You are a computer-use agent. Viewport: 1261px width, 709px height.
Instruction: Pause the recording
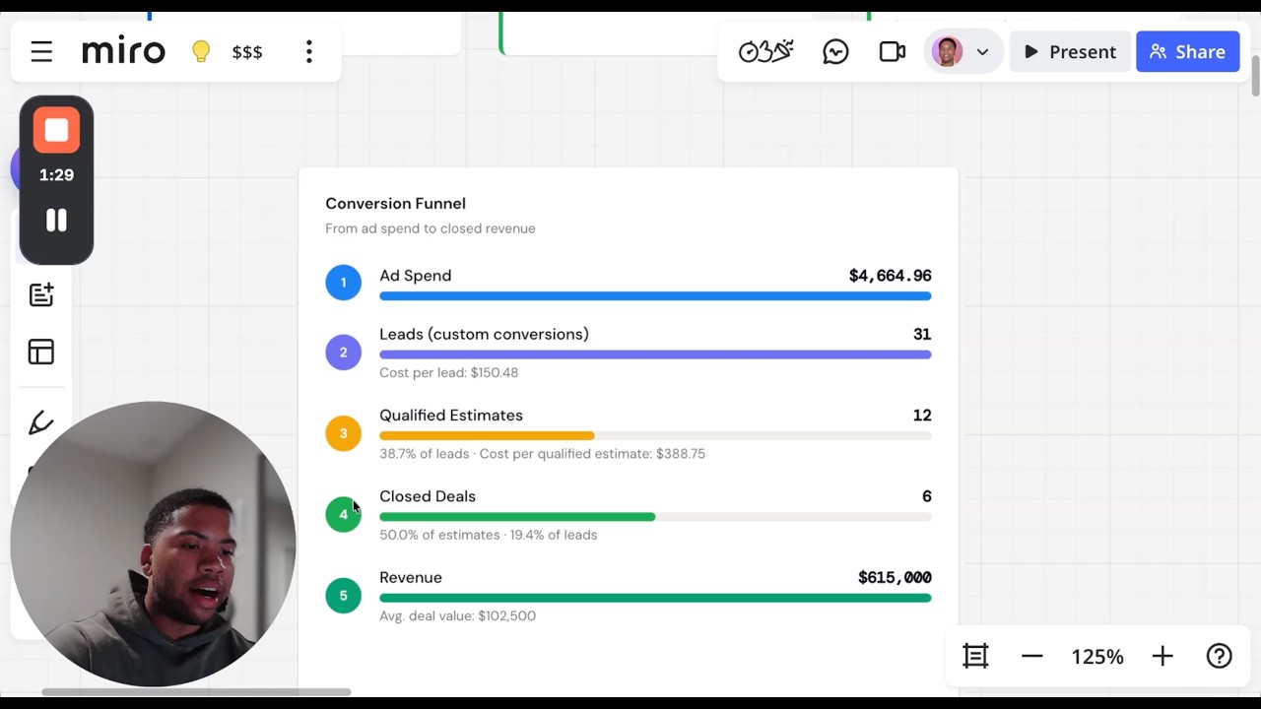56,221
